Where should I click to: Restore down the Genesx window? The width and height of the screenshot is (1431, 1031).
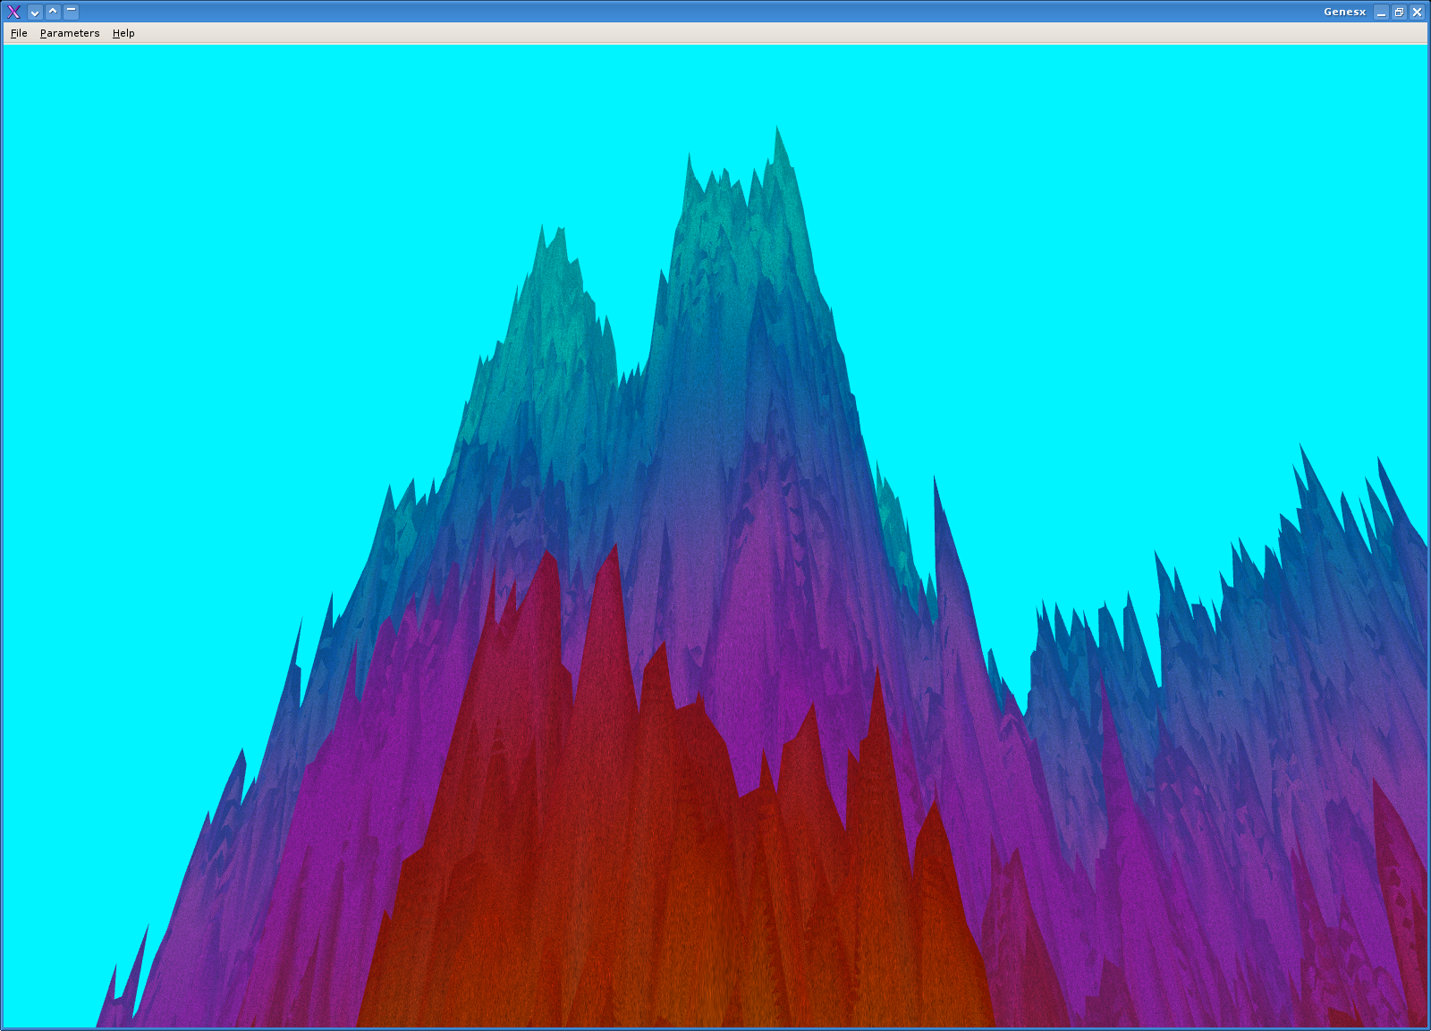click(1399, 12)
